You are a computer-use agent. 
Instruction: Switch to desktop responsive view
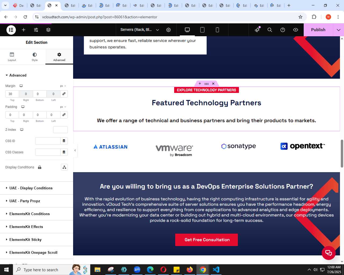tap(187, 30)
